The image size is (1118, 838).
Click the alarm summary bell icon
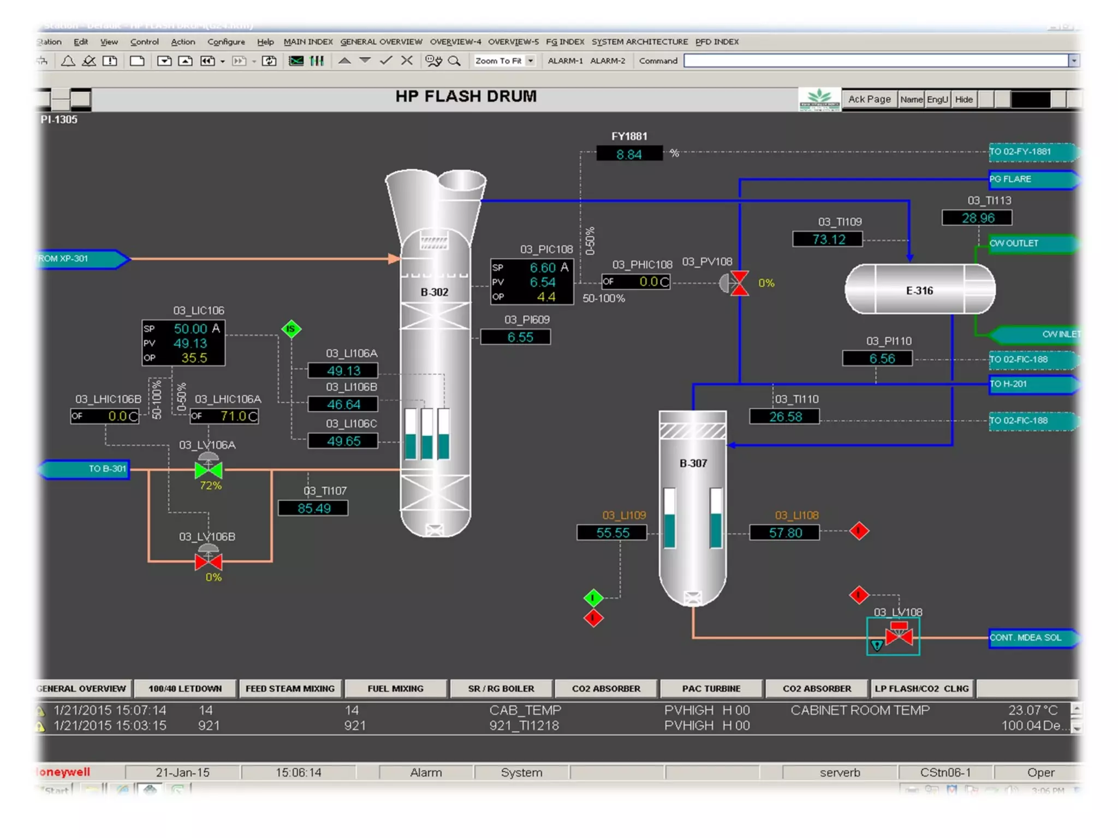click(x=68, y=61)
